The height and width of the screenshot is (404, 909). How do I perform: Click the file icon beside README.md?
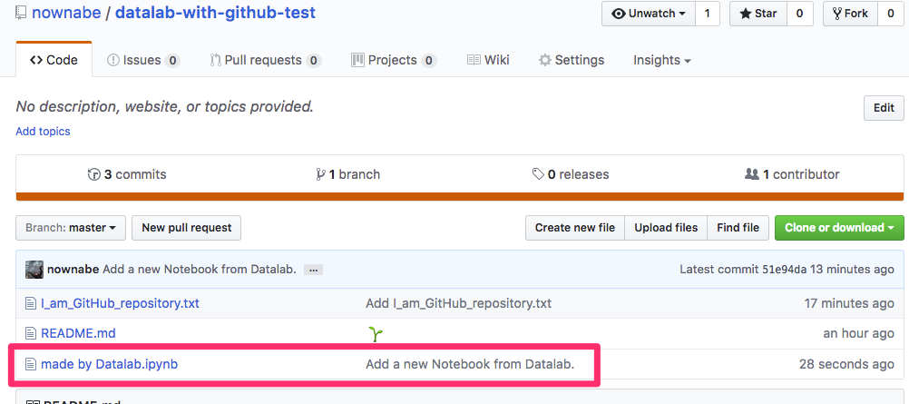click(30, 333)
